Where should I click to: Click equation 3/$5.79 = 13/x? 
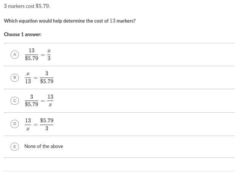point(39,101)
